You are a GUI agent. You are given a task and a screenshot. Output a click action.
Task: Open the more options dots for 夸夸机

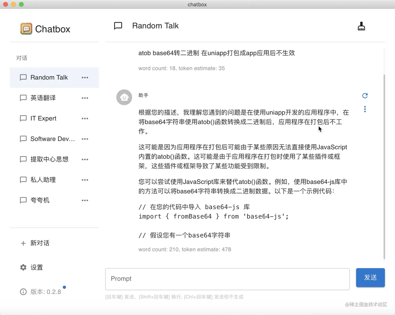pos(85,200)
